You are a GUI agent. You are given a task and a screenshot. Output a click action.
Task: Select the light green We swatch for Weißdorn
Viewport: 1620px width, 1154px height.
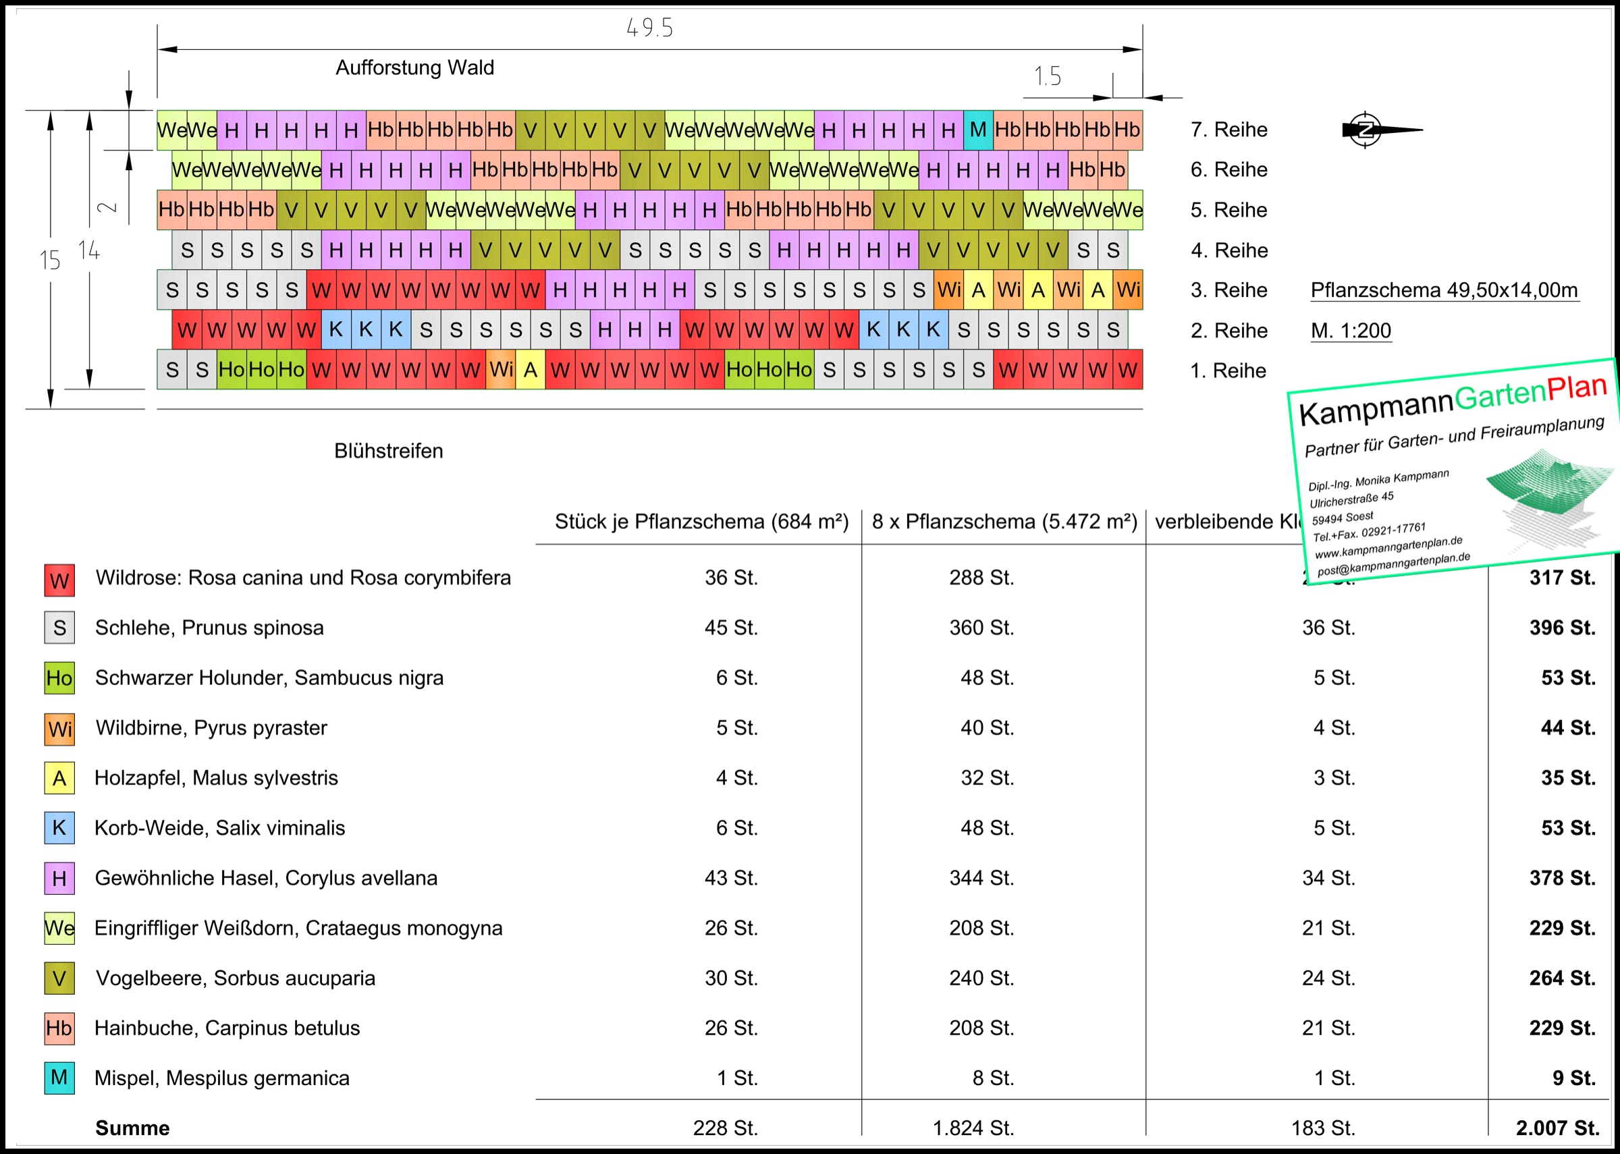59,928
